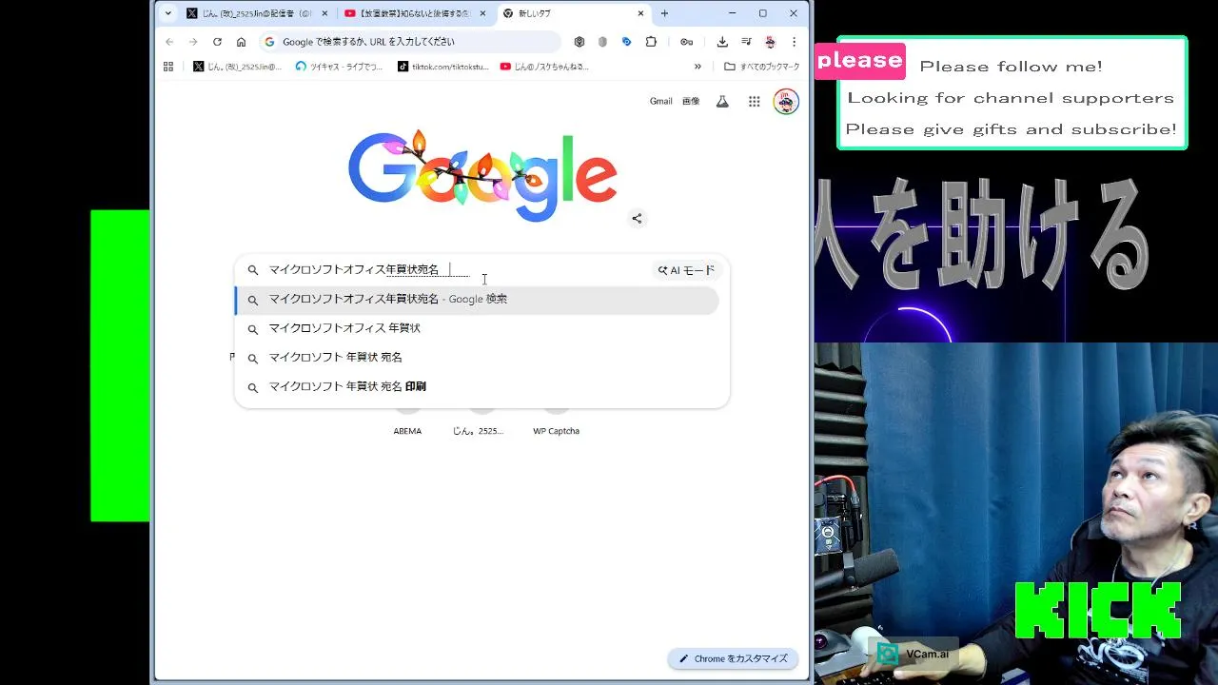
Task: Open the tiktok.com/tiktokstu... bookmark
Action: pyautogui.click(x=443, y=67)
